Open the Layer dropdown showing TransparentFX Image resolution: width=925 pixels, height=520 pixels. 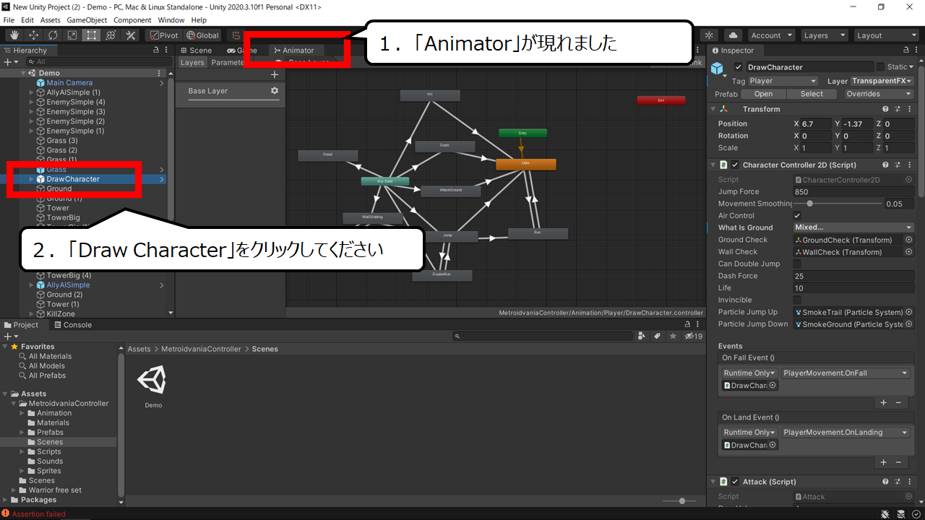882,82
